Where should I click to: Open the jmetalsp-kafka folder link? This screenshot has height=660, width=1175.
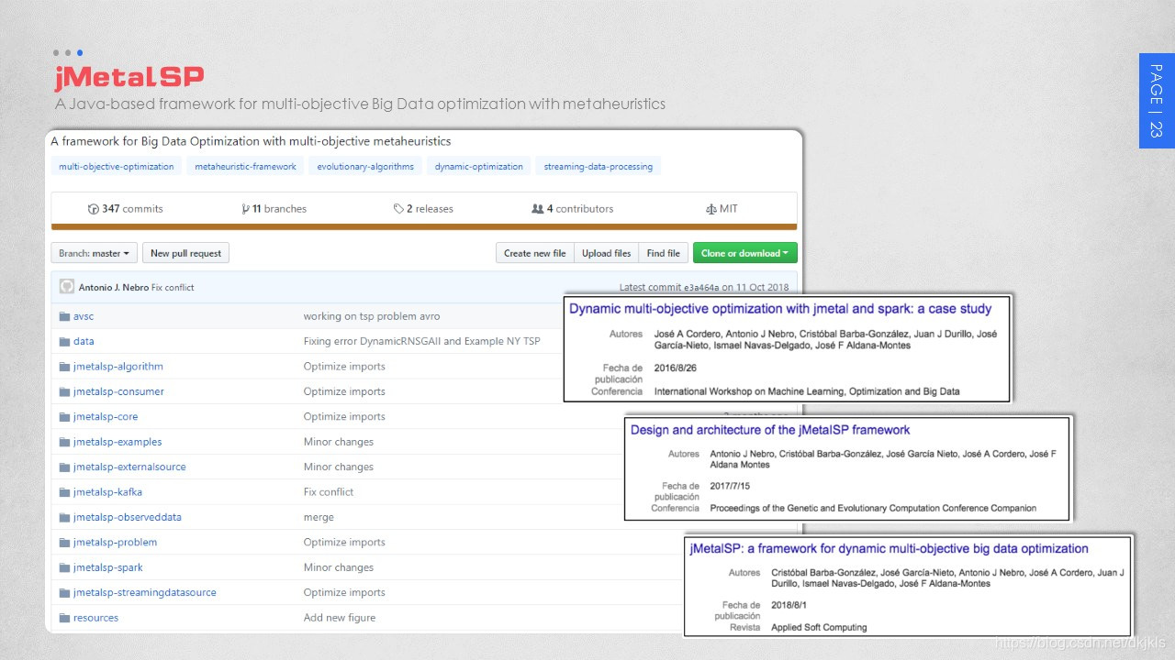[x=107, y=492]
